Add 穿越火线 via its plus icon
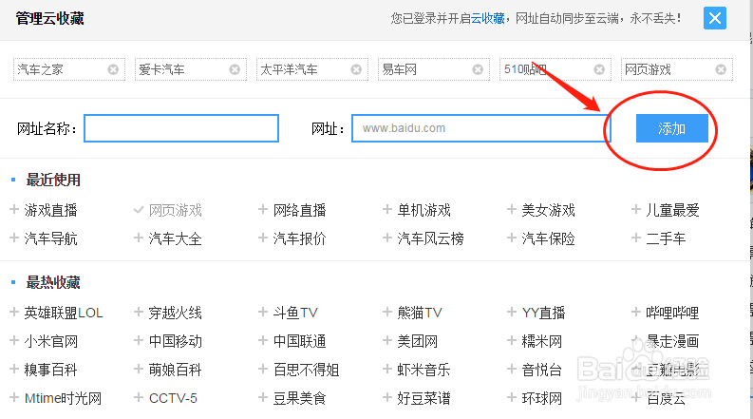This screenshot has height=419, width=753. [139, 313]
